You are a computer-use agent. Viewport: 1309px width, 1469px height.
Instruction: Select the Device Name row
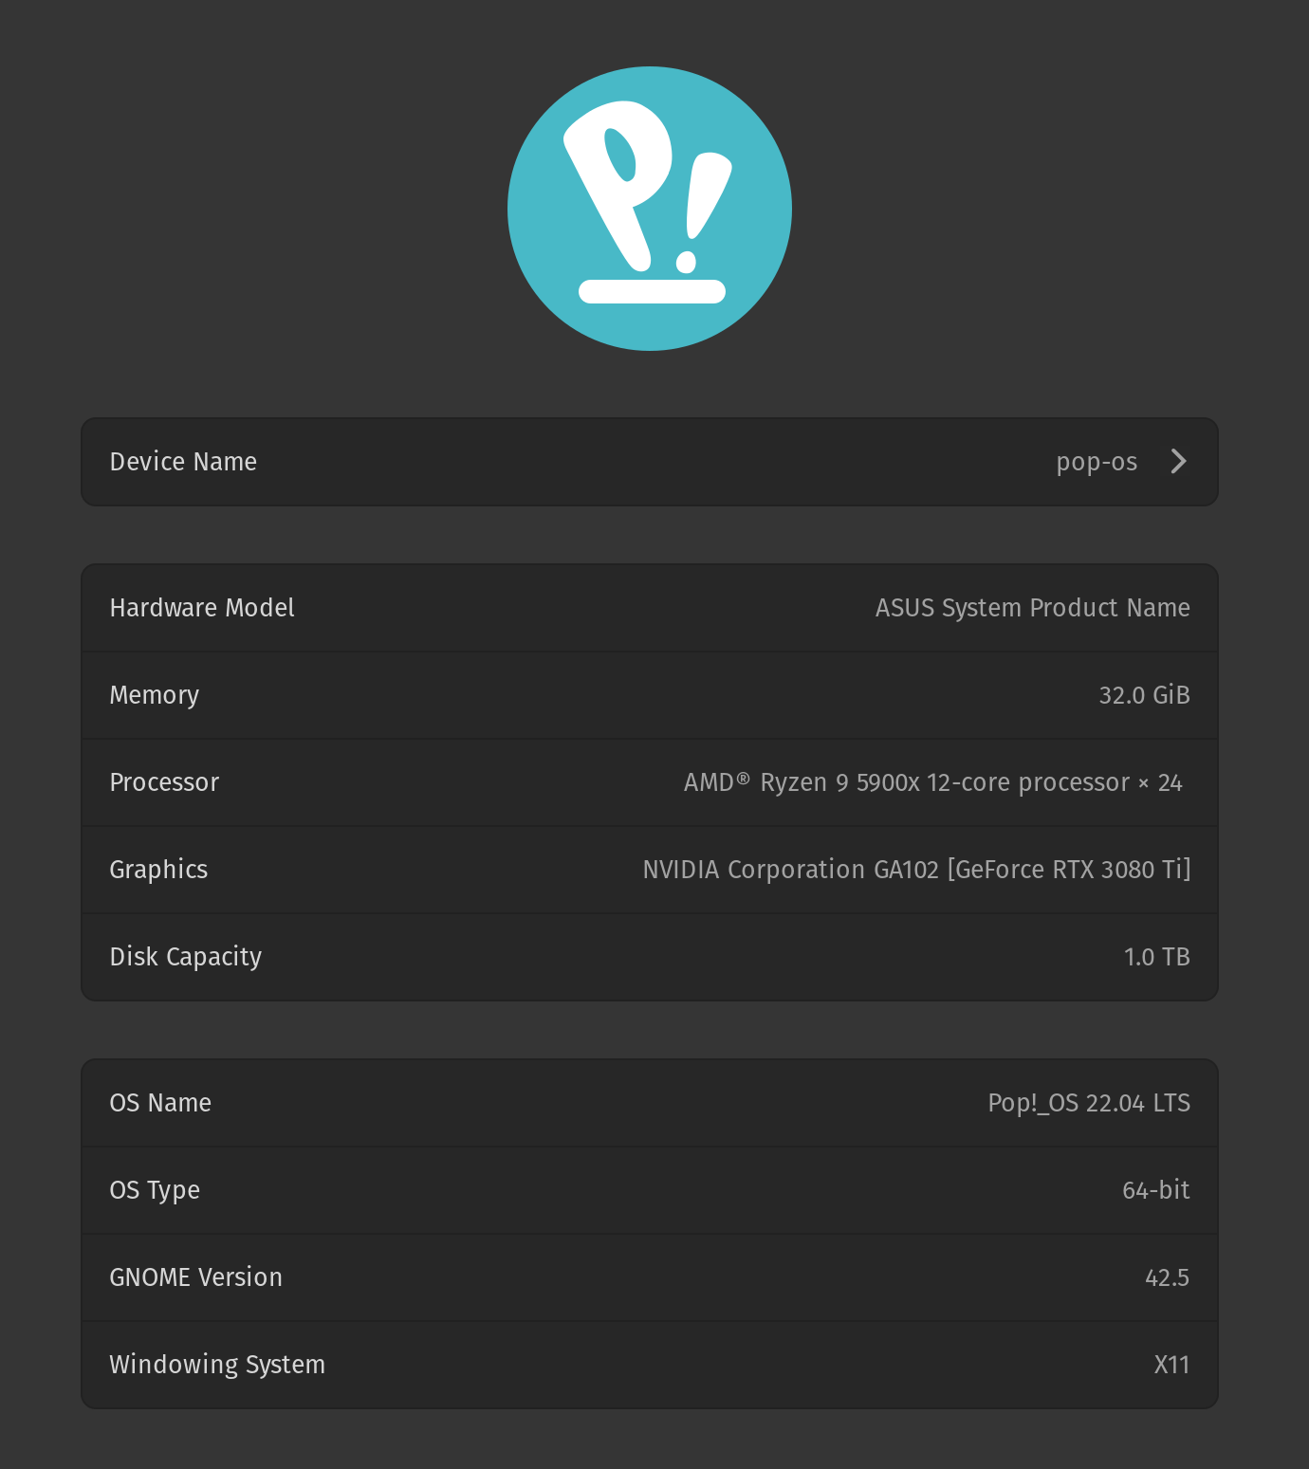569,462
